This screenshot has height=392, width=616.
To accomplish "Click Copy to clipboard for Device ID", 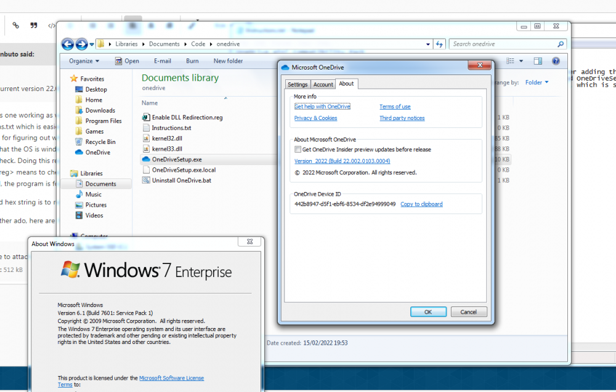I will click(421, 204).
